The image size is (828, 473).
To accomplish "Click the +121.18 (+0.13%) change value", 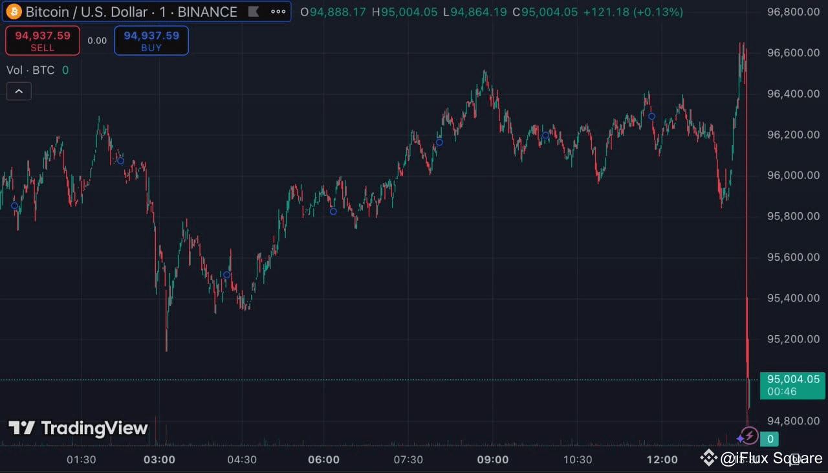I will coord(633,12).
